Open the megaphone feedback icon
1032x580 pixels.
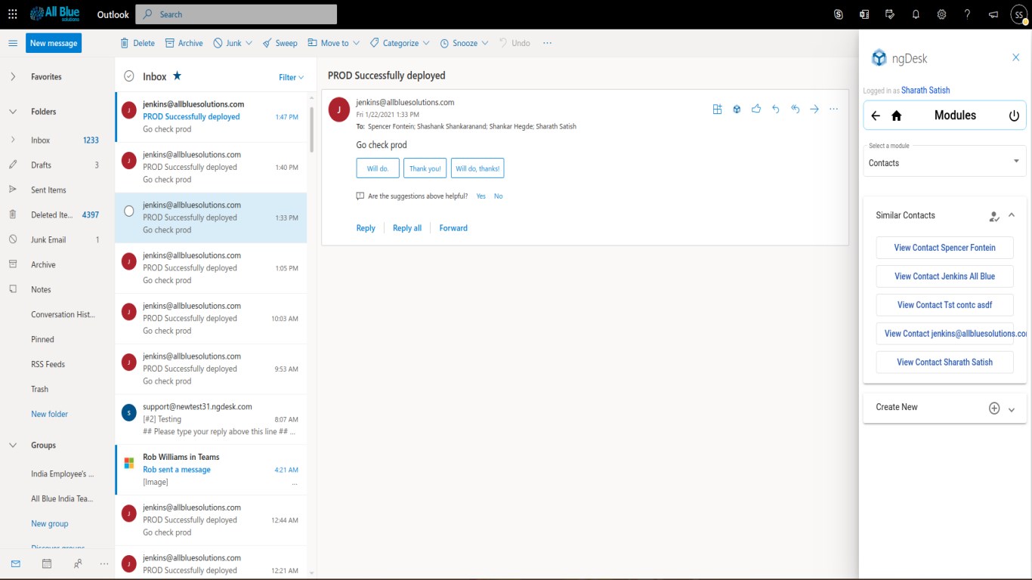993,14
